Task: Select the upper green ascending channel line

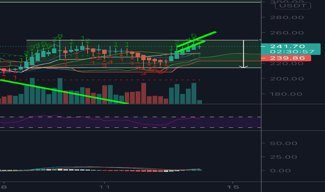Action: click(x=196, y=39)
